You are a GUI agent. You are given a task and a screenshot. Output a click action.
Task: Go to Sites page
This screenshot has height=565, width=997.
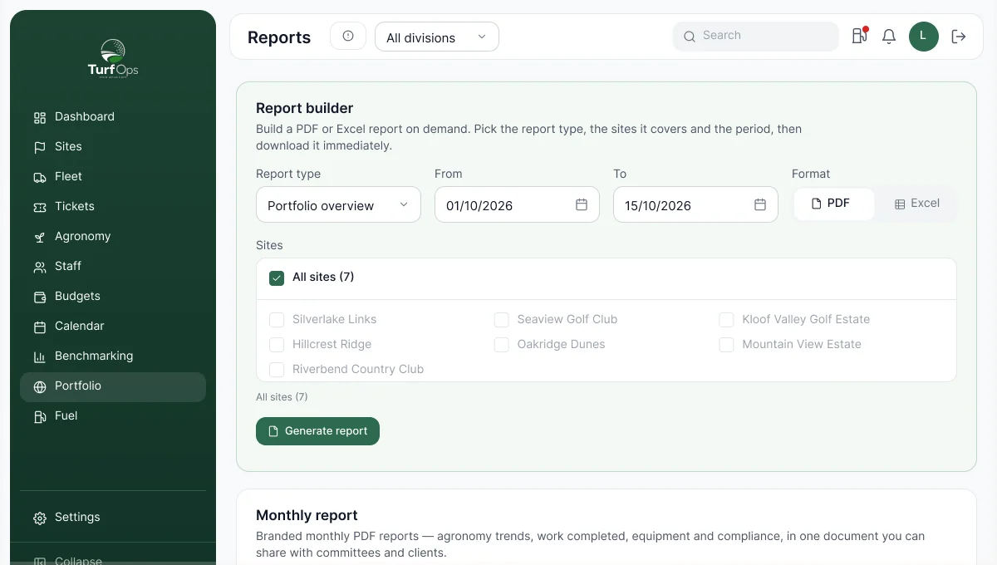click(x=113, y=147)
